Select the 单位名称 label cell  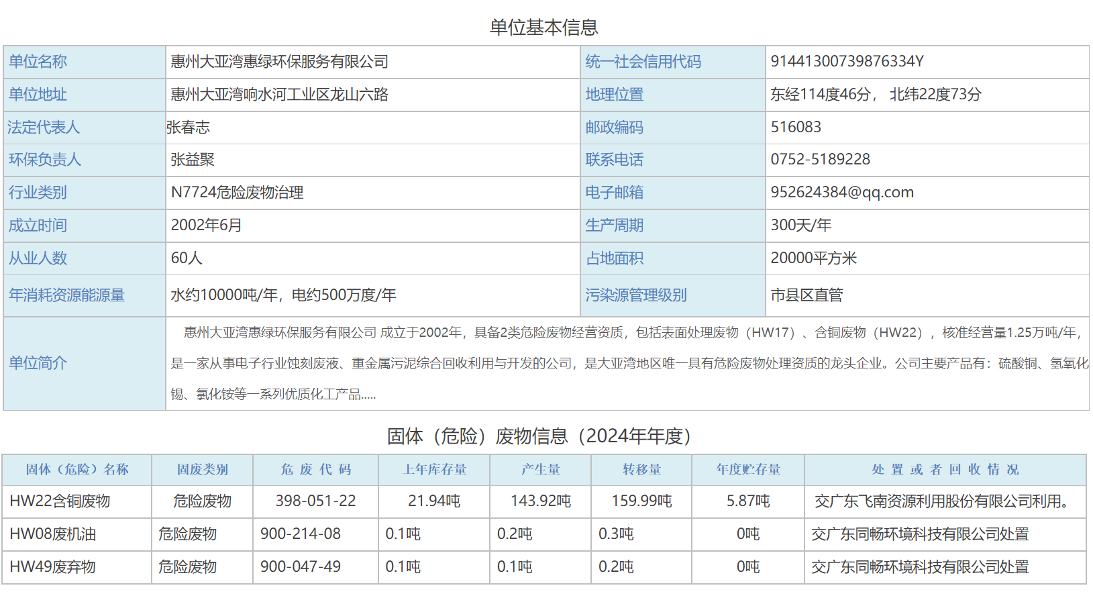pyautogui.click(x=85, y=62)
